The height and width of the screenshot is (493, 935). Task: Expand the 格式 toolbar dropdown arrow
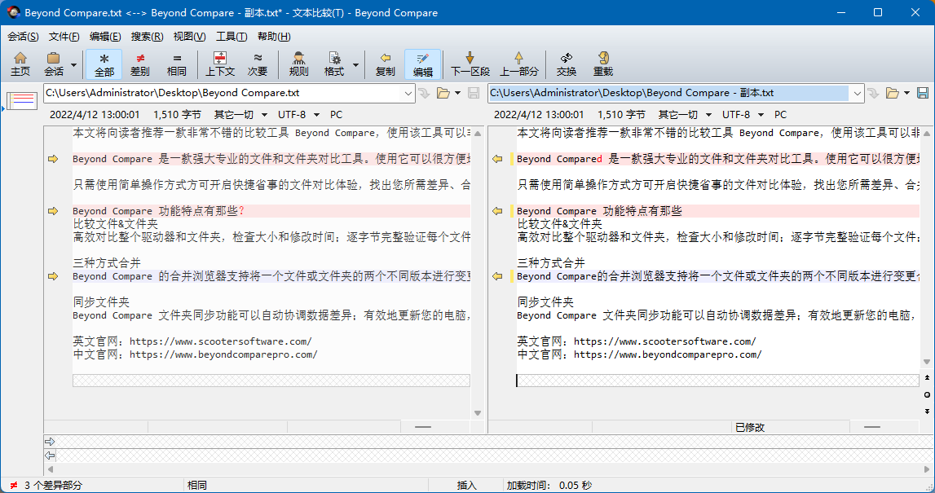point(355,64)
